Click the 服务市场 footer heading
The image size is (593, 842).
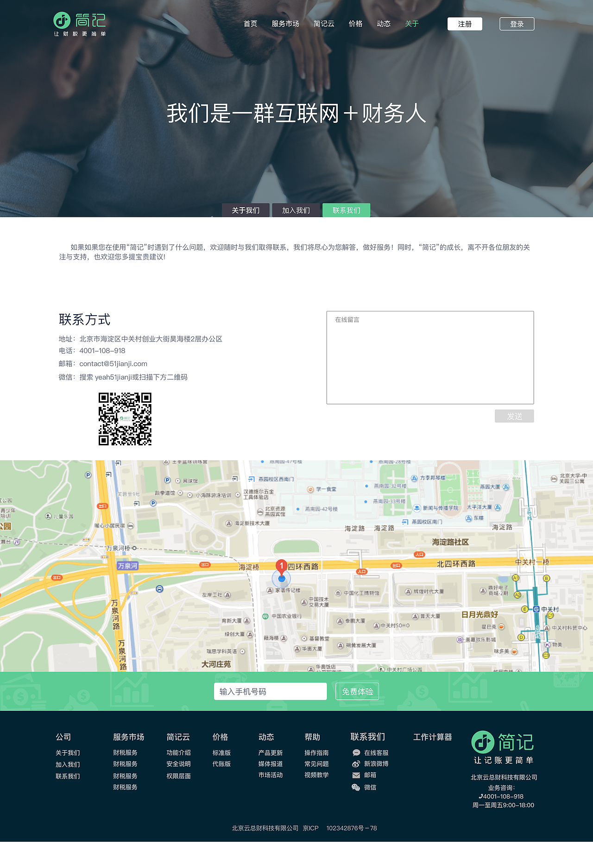pos(128,737)
